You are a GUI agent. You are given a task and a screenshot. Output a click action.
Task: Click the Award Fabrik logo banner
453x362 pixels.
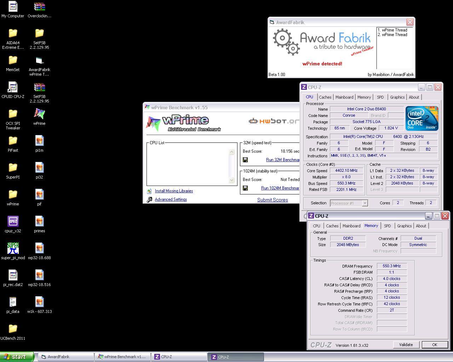pyautogui.click(x=322, y=42)
